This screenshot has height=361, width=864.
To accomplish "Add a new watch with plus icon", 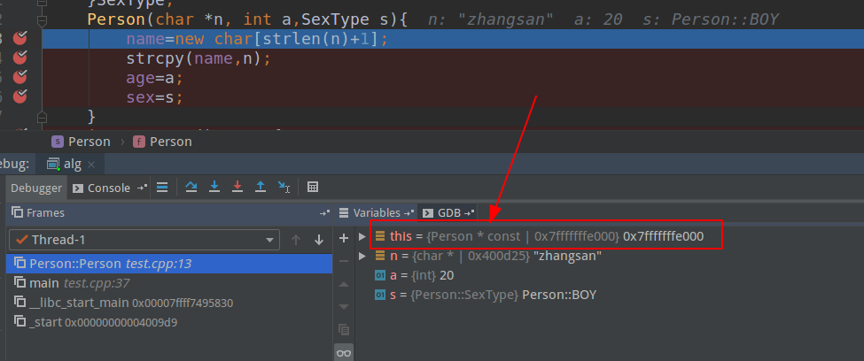I will point(344,238).
